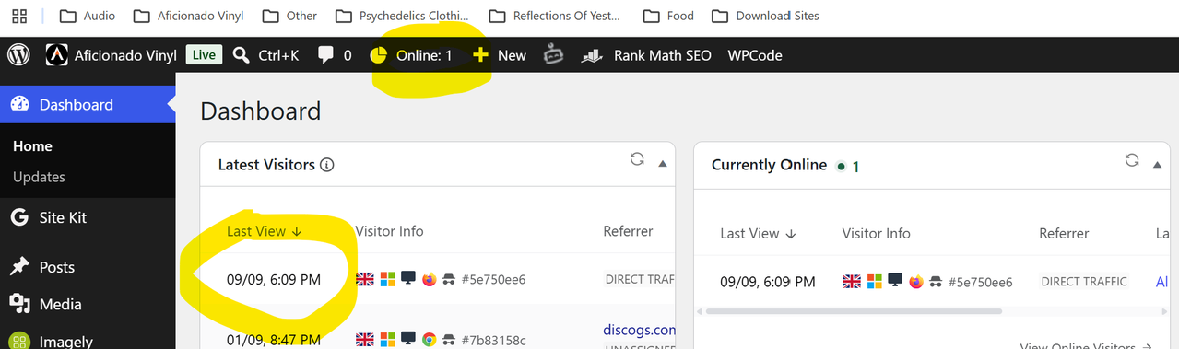Open Rank Math SEO menu
This screenshot has width=1179, height=349.
pos(646,55)
